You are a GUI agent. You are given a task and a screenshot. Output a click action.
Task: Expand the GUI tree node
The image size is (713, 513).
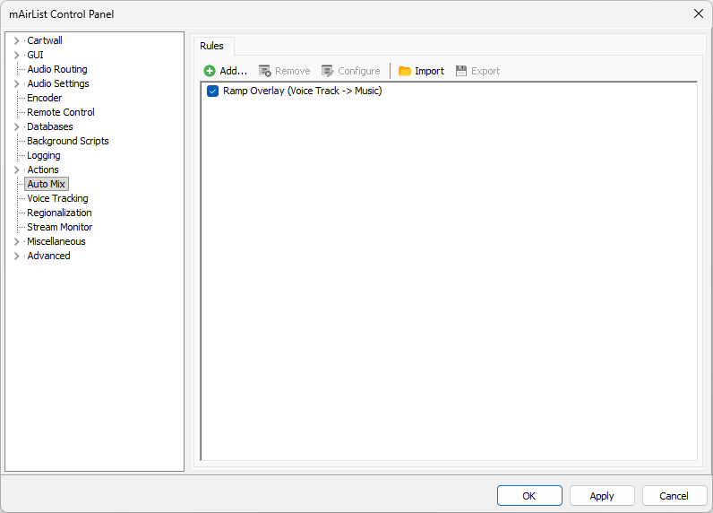(x=16, y=55)
